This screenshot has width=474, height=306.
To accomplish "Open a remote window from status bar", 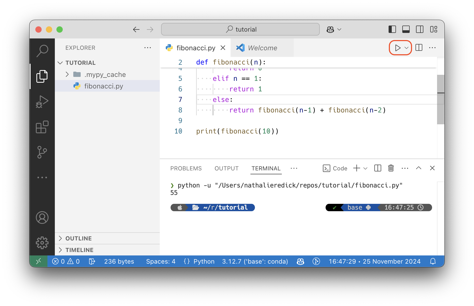I will tap(38, 261).
